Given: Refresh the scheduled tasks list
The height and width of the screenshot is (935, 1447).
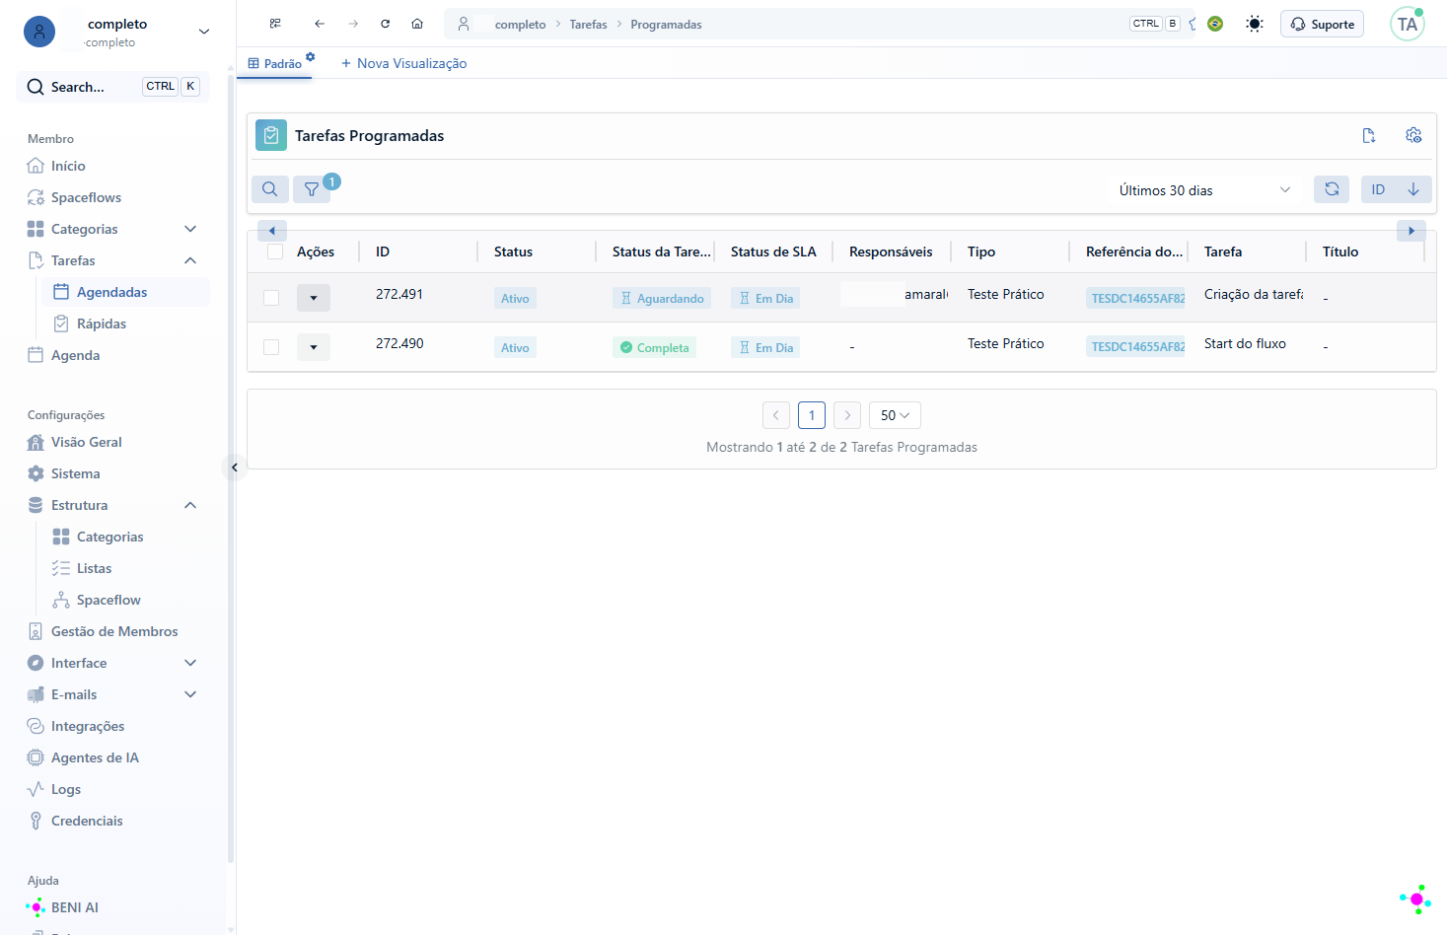Looking at the screenshot, I should pyautogui.click(x=1332, y=189).
